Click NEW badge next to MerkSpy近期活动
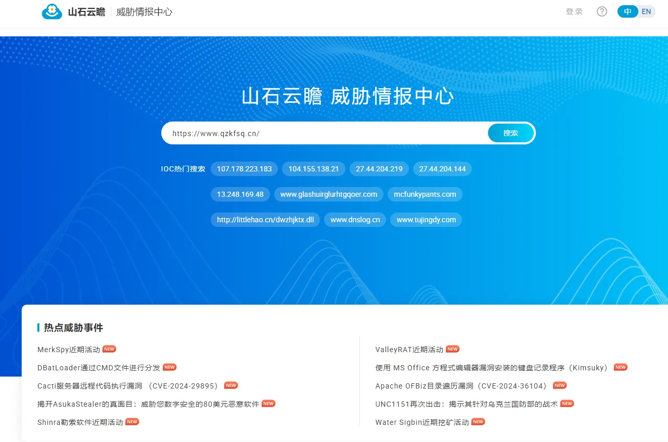This screenshot has width=668, height=442. [x=109, y=349]
